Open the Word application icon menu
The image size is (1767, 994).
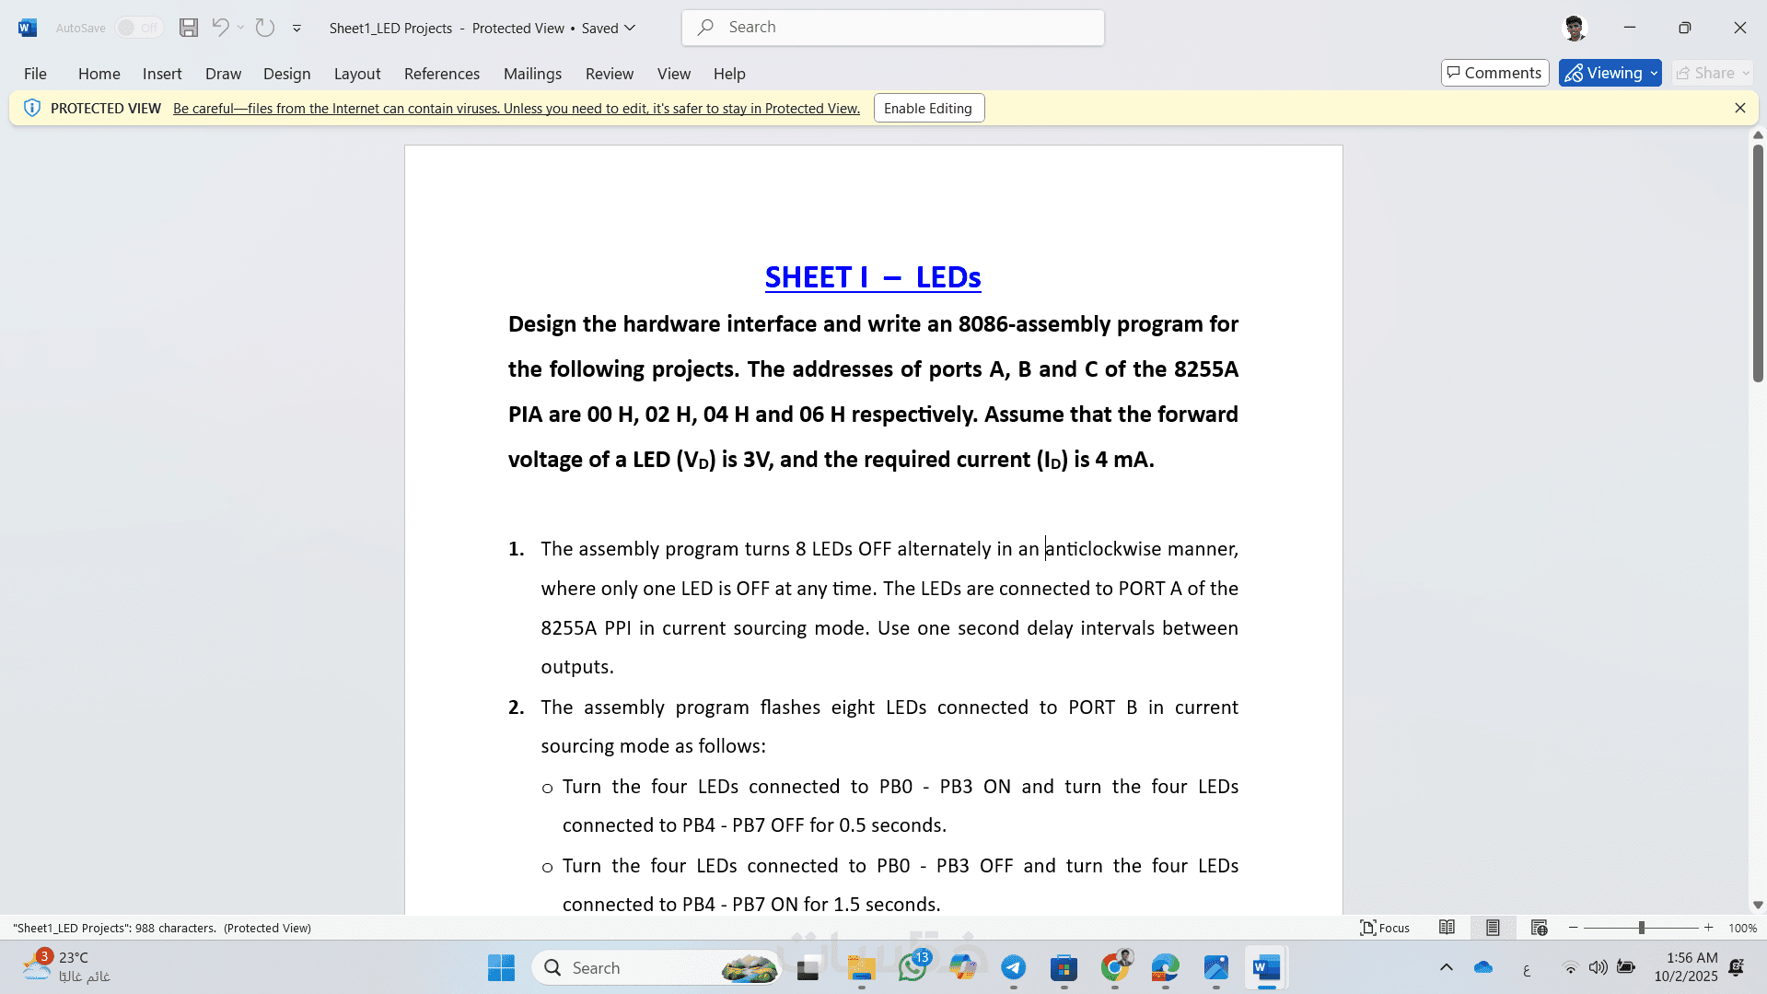28,28
